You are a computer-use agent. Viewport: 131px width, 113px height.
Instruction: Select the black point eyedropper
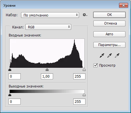[102, 56]
